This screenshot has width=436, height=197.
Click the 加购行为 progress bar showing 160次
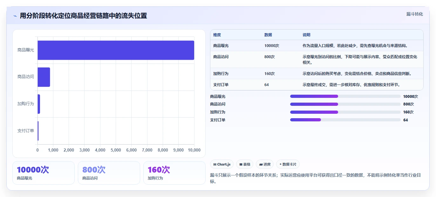345,112
